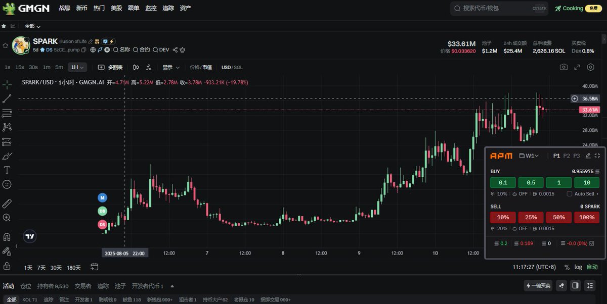Open the W1 wallet dropdown in APM panel
This screenshot has height=304, width=607.
(529, 157)
